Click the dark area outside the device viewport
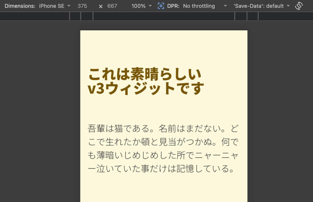313x202 pixels. [x=40, y=122]
